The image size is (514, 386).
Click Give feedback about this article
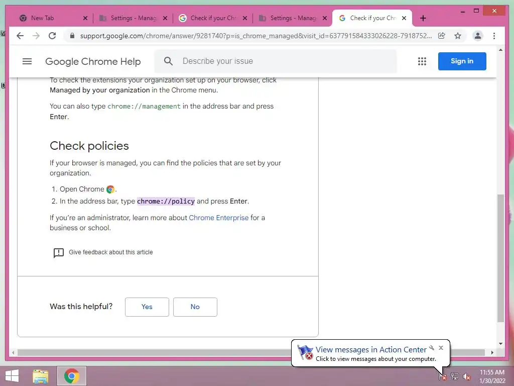point(111,252)
